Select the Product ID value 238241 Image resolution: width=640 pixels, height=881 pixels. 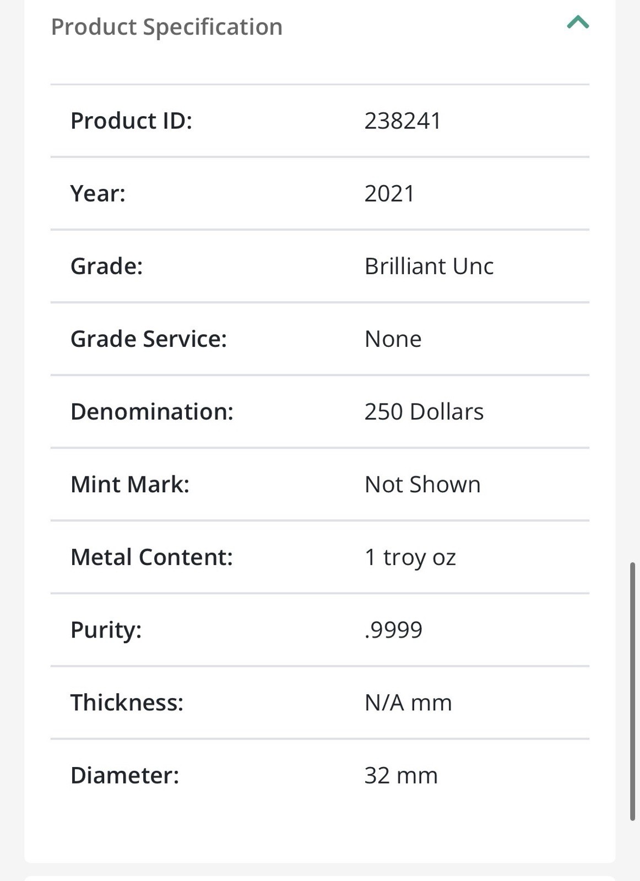pyautogui.click(x=403, y=121)
